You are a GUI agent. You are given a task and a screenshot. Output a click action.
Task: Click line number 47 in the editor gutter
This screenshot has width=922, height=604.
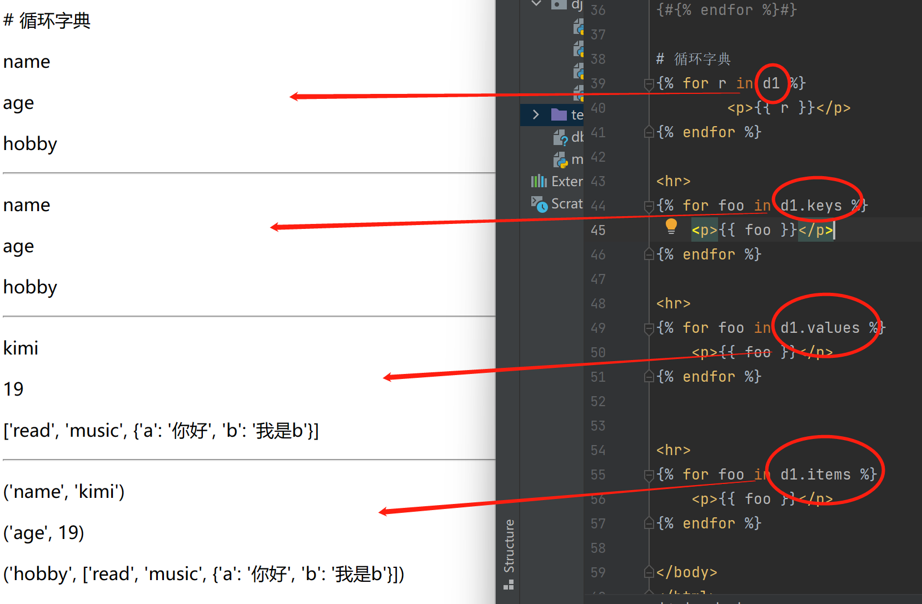(598, 279)
